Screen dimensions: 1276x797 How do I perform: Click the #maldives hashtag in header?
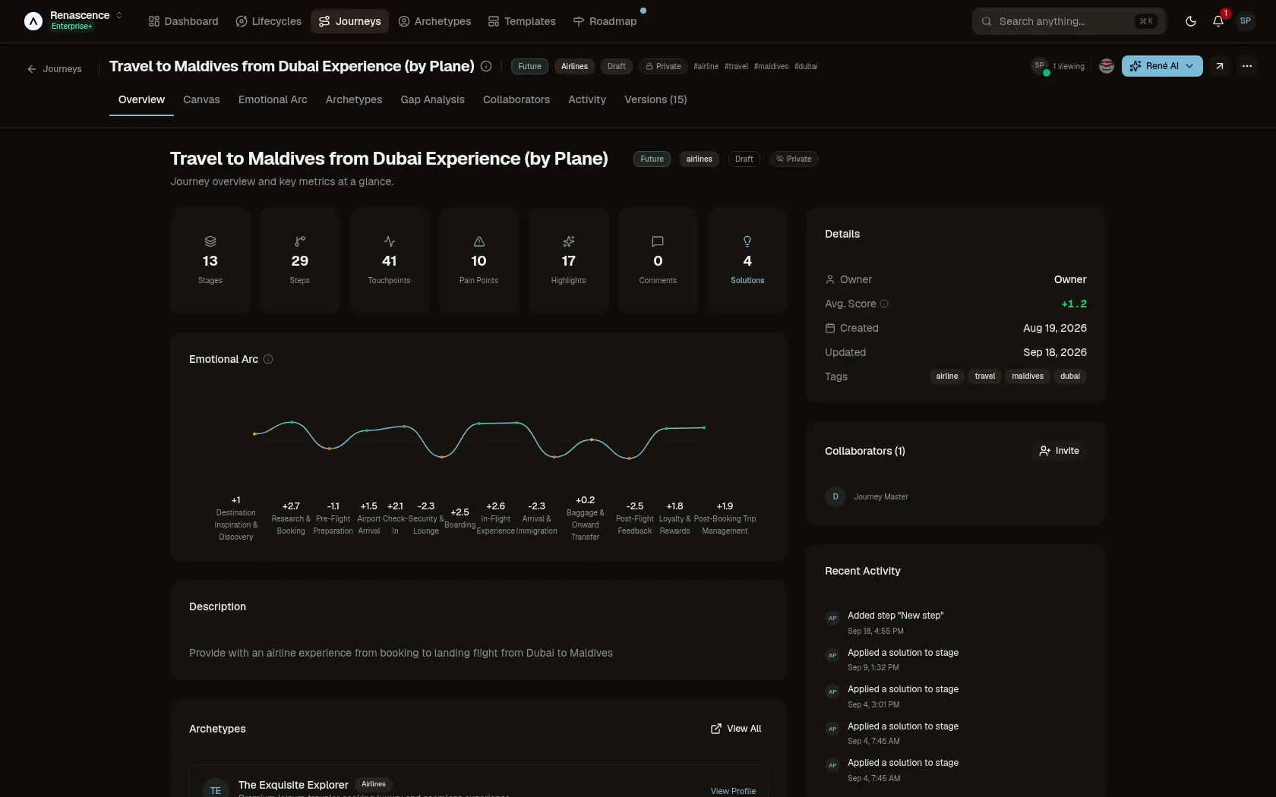[771, 66]
